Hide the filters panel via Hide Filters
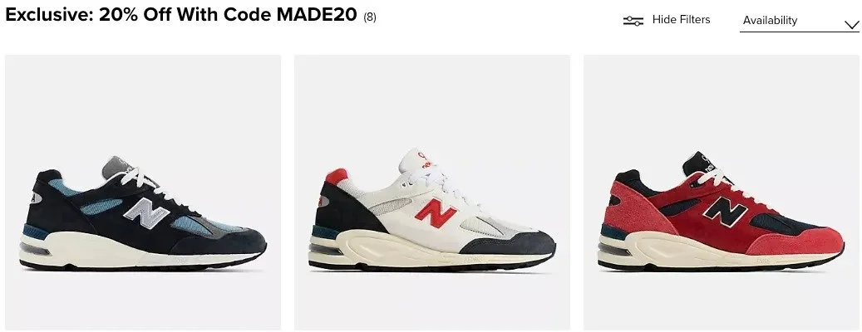Viewport: 862px width, 332px height. pos(681,20)
